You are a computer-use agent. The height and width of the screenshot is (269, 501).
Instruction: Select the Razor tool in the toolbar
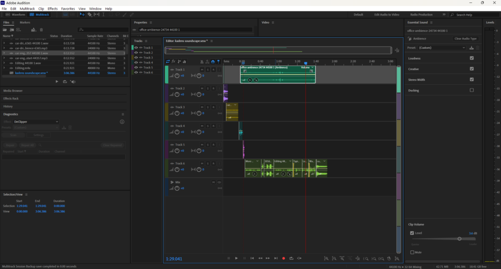coord(90,15)
